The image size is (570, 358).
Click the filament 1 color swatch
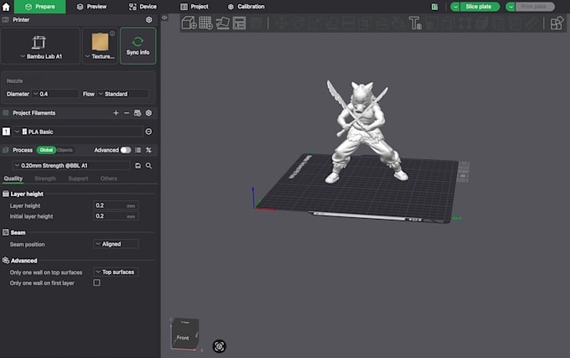(6, 132)
